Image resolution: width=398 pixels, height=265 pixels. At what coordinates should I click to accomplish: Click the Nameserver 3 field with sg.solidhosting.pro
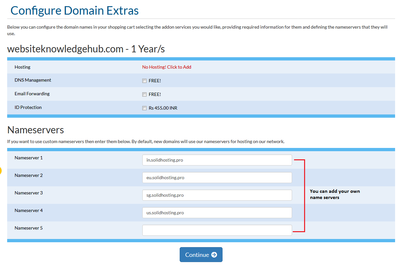(217, 195)
